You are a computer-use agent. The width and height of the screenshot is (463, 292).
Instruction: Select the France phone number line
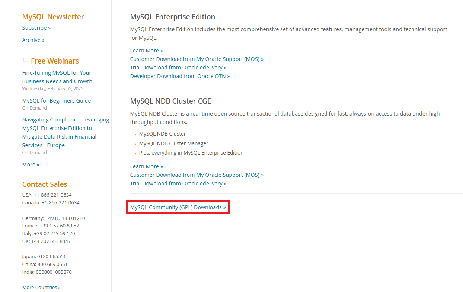point(51,226)
